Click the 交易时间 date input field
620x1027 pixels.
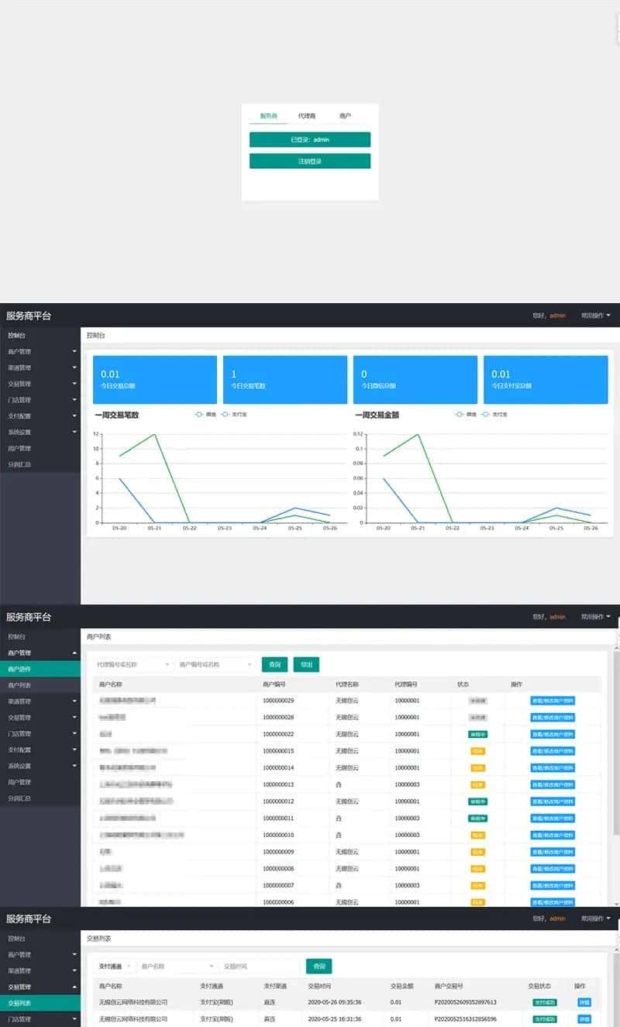coord(260,966)
